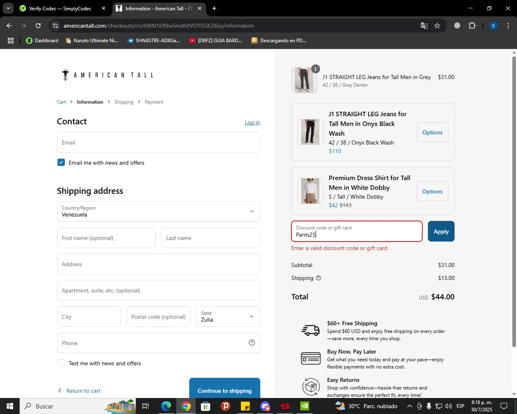Click the White Dobby shirt thumbnail
This screenshot has height=414, width=517.
click(x=310, y=191)
